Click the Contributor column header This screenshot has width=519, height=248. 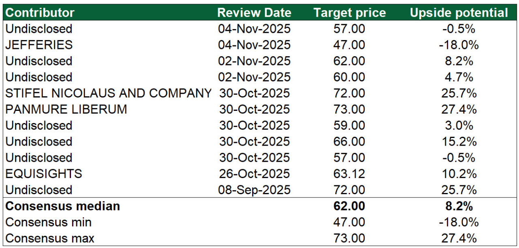point(40,13)
